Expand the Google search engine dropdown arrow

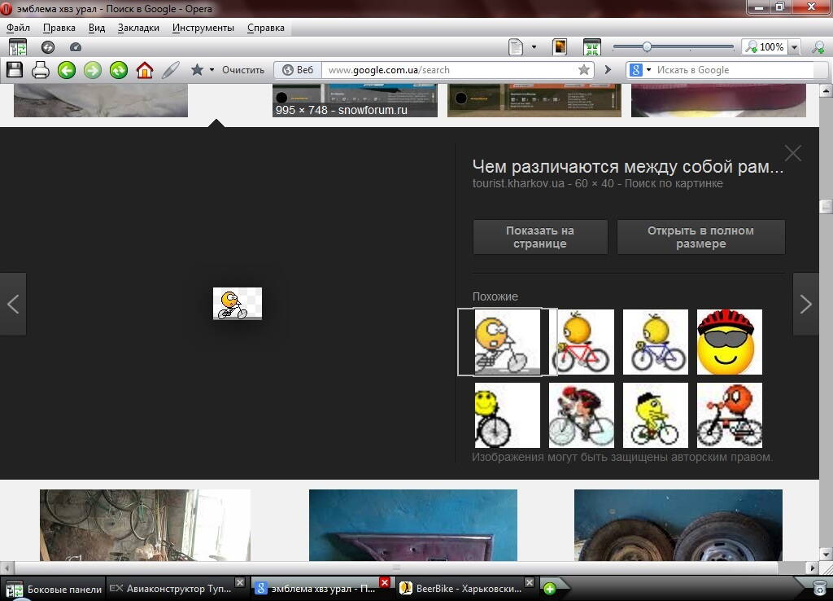[648, 70]
